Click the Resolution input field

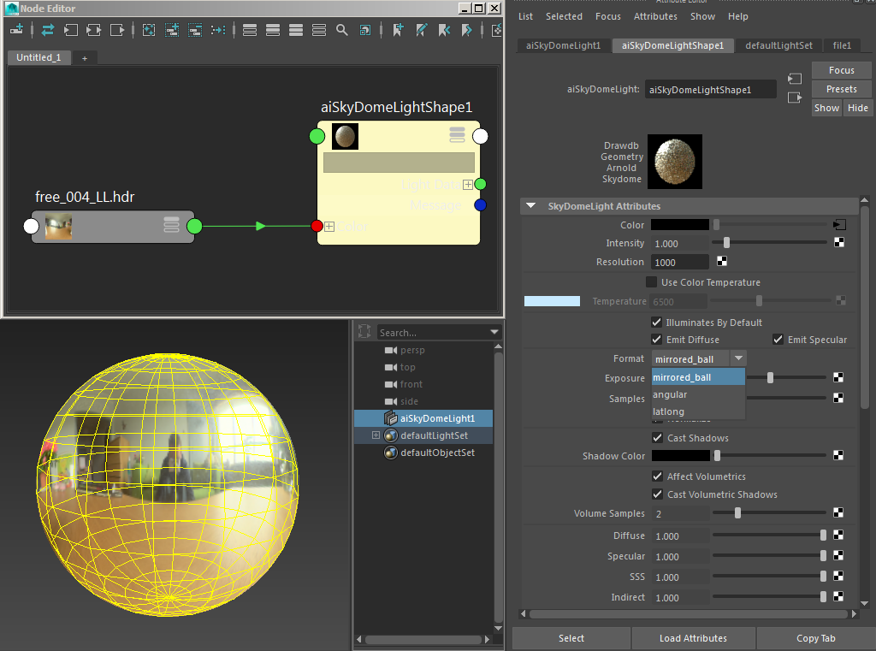click(679, 262)
